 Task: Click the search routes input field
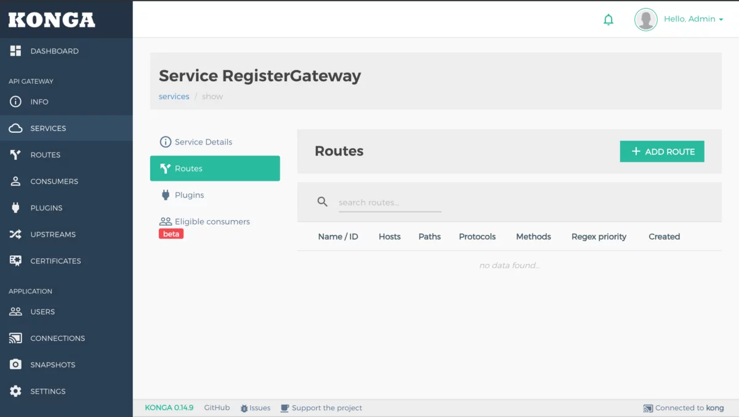pos(389,202)
